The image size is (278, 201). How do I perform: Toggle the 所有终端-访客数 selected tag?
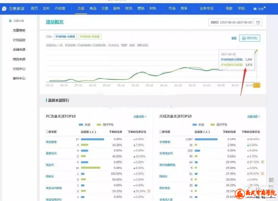tap(65, 36)
